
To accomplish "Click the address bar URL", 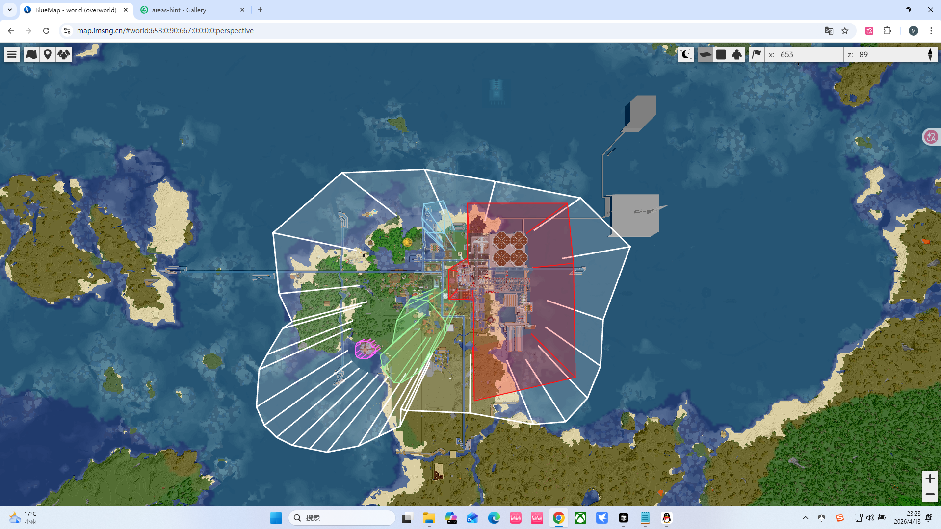I will [165, 31].
